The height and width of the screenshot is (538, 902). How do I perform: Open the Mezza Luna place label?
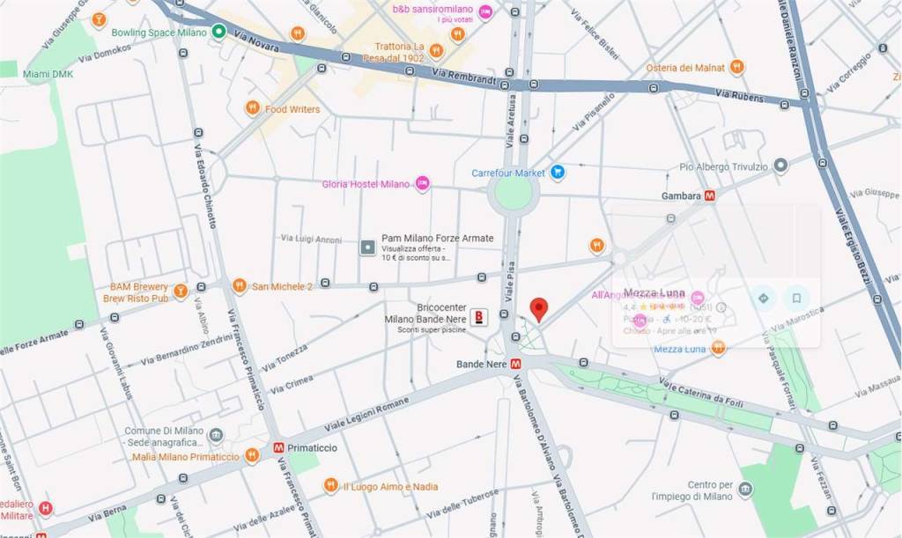coord(679,349)
